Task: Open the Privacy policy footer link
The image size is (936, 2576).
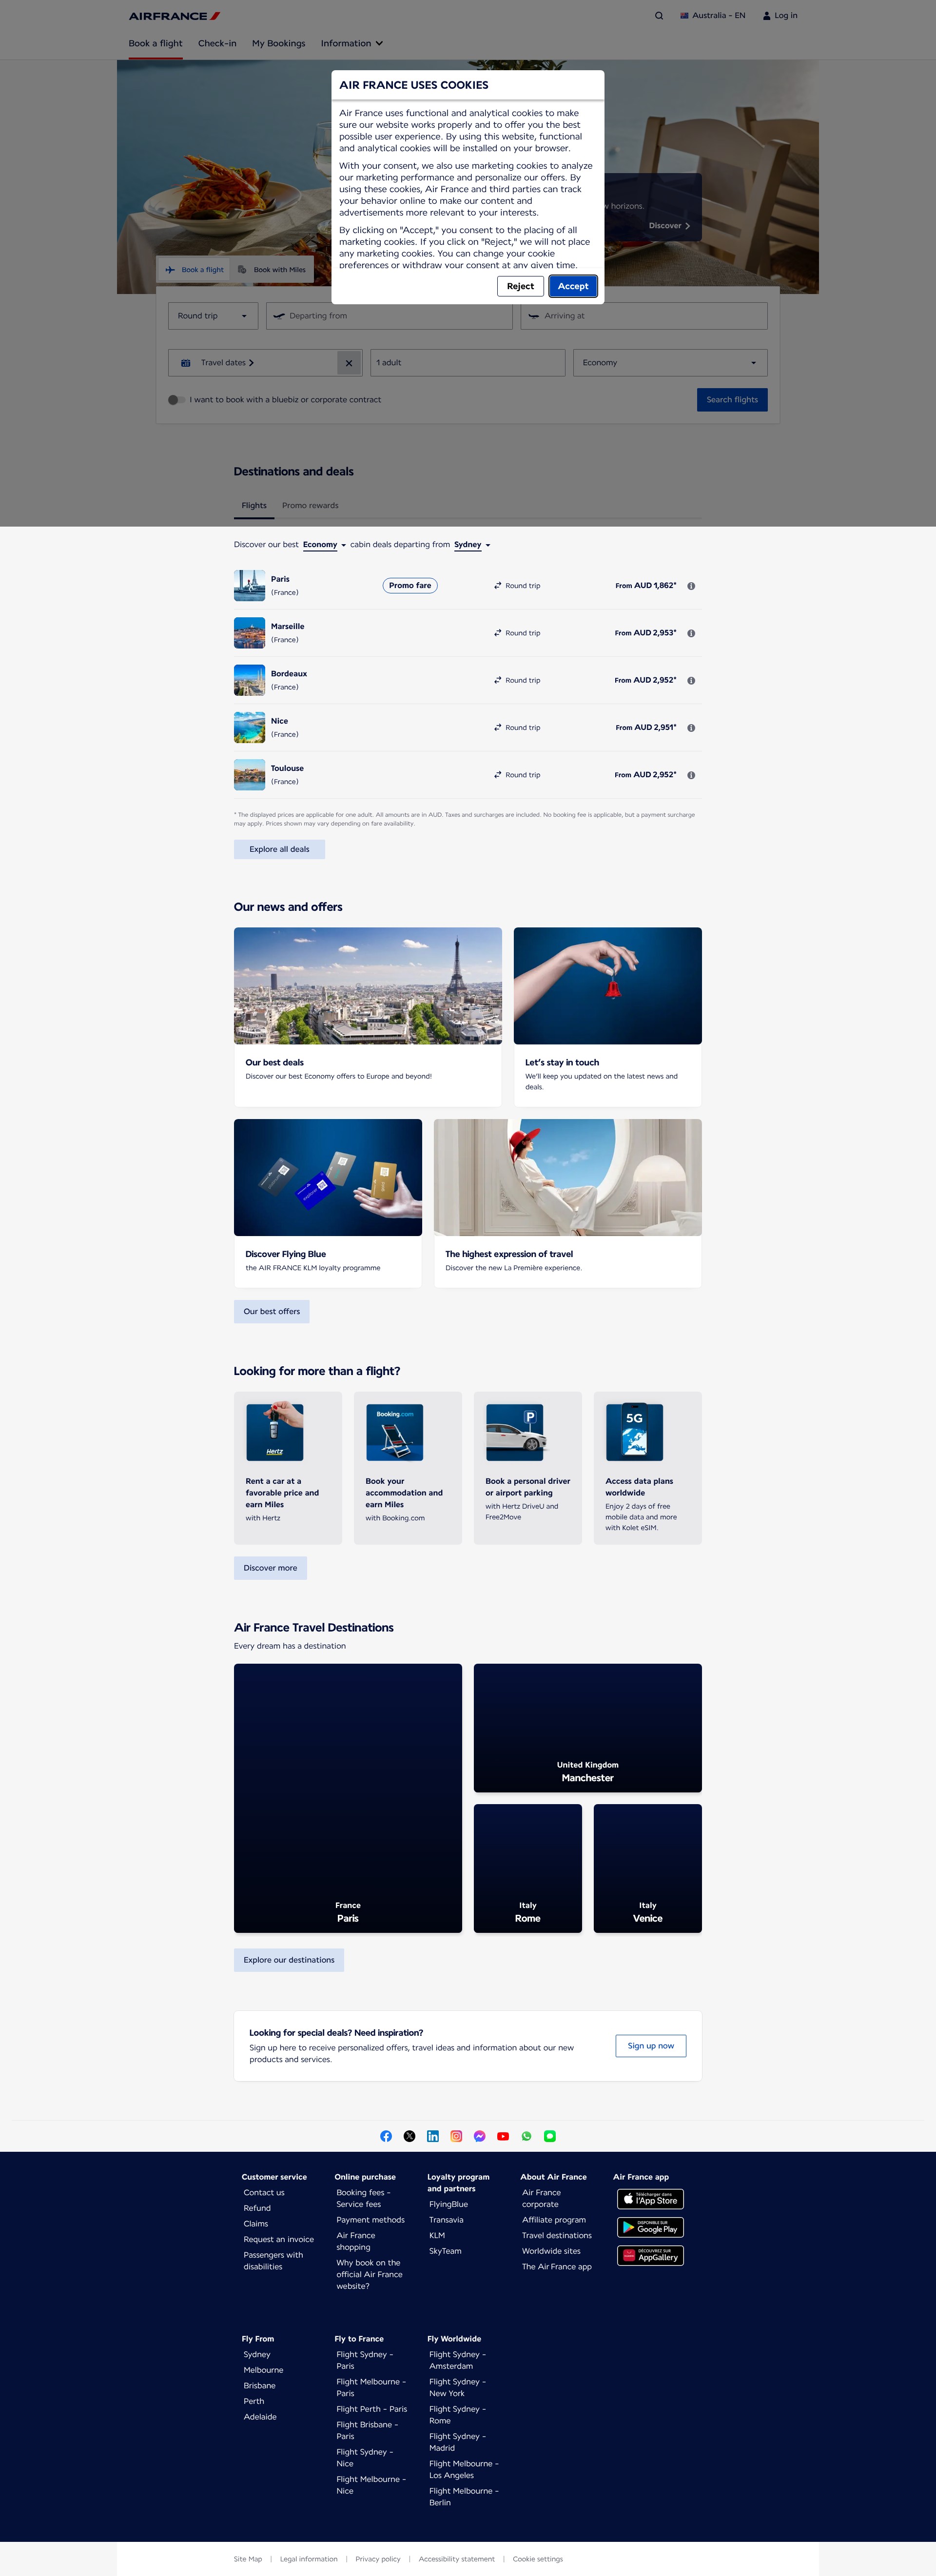Action: [378, 2559]
